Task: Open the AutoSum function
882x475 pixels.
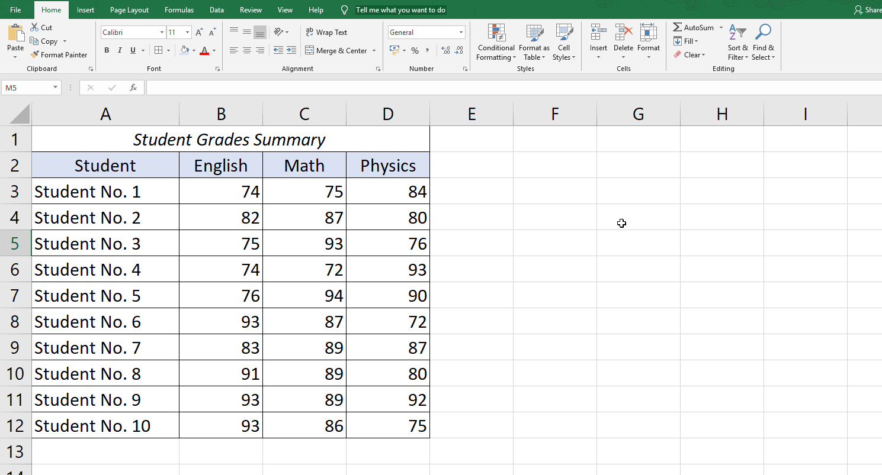Action: (x=693, y=27)
